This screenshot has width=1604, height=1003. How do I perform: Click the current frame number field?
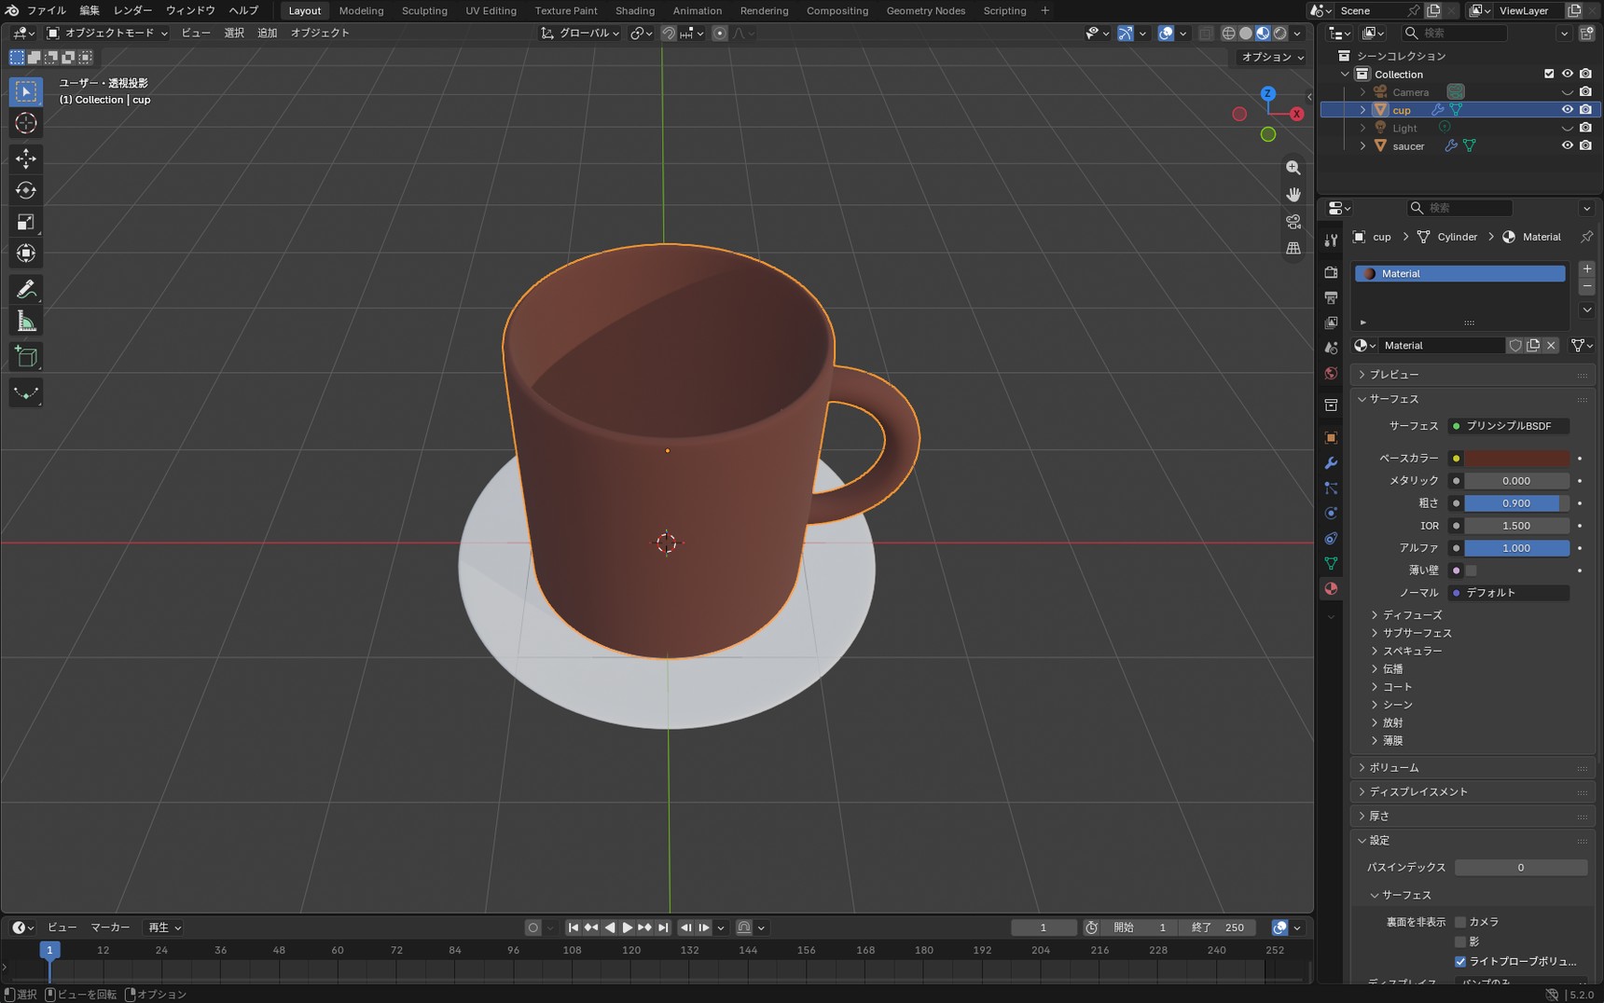[x=1044, y=927]
